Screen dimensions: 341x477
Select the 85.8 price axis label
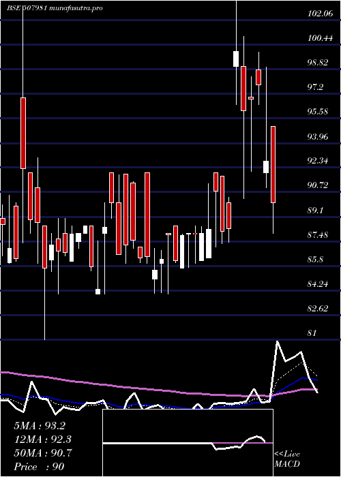[315, 260]
